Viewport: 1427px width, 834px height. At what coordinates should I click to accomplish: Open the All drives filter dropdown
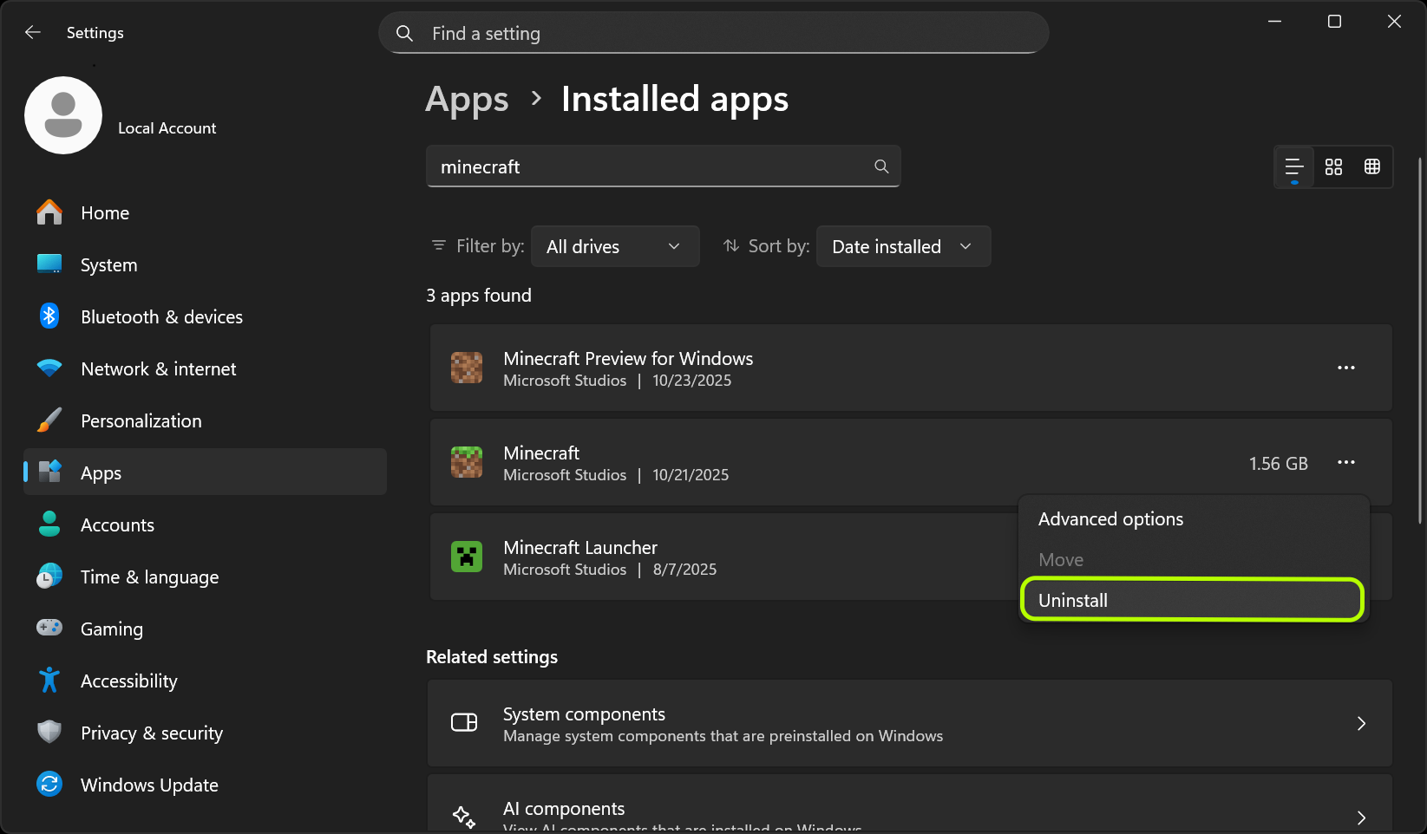point(615,246)
